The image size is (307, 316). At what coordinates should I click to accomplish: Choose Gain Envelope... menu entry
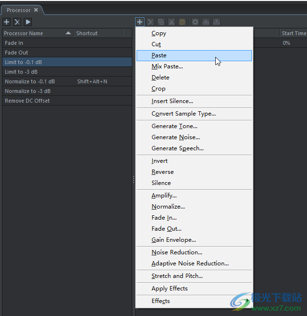195,240
